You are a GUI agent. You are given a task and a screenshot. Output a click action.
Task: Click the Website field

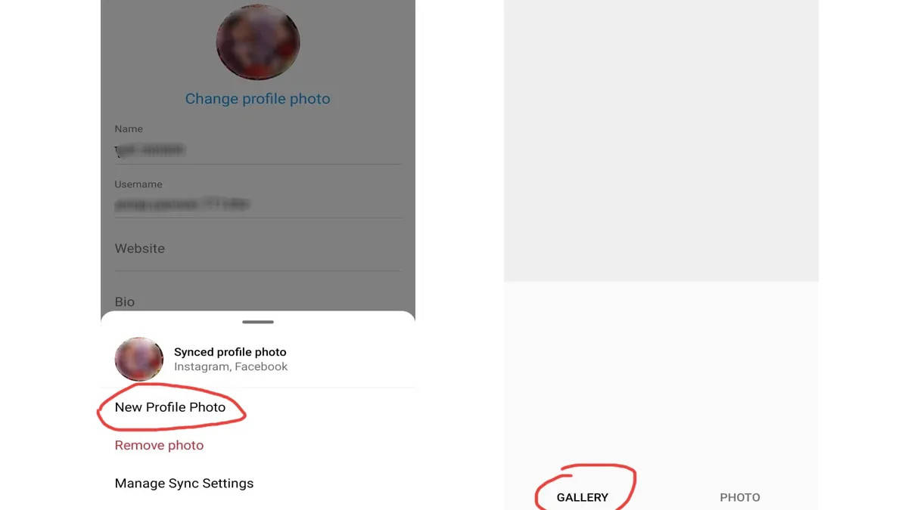click(258, 249)
